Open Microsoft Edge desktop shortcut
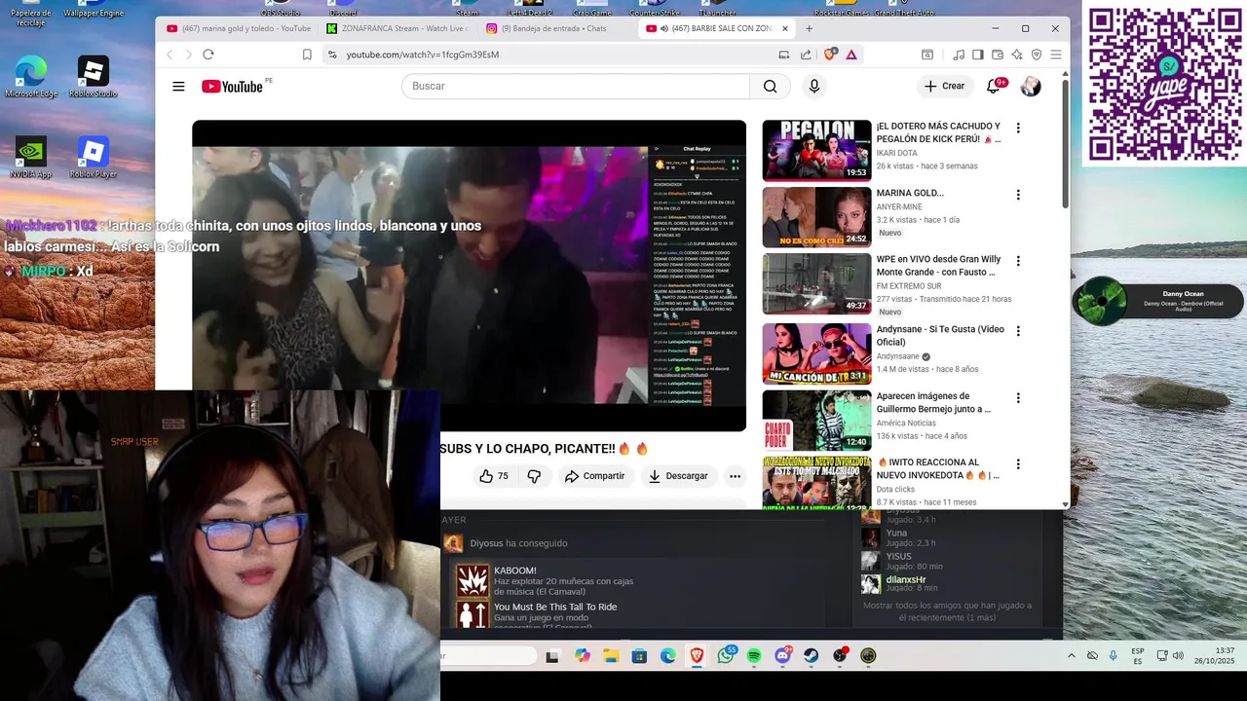 pyautogui.click(x=31, y=77)
